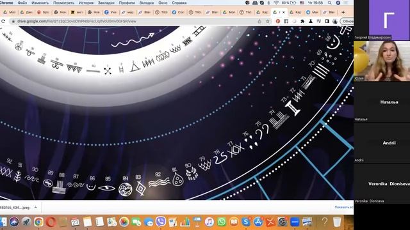Select Георгий Владимирович's participant tile
Viewport: 410px width, 230px height.
382,20
